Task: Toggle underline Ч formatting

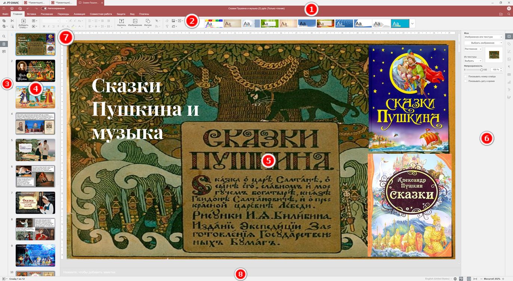Action: click(x=53, y=27)
